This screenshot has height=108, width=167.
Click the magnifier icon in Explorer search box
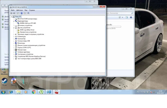[132, 13]
